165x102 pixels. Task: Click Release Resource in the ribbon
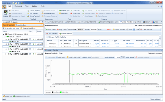pyautogui.click(x=48, y=13)
